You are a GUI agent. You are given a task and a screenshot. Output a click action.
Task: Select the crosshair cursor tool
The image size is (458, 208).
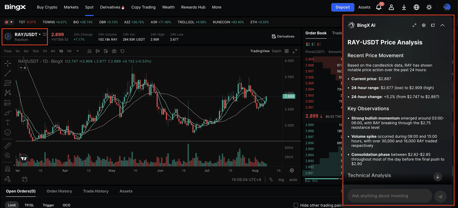click(x=8, y=64)
